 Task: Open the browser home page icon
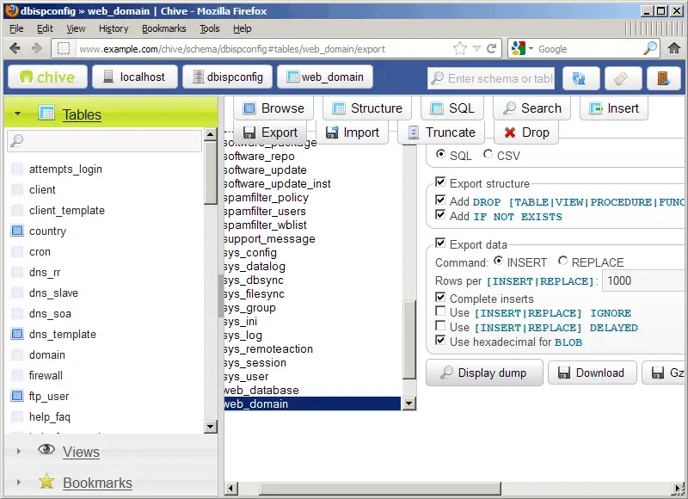(x=674, y=48)
